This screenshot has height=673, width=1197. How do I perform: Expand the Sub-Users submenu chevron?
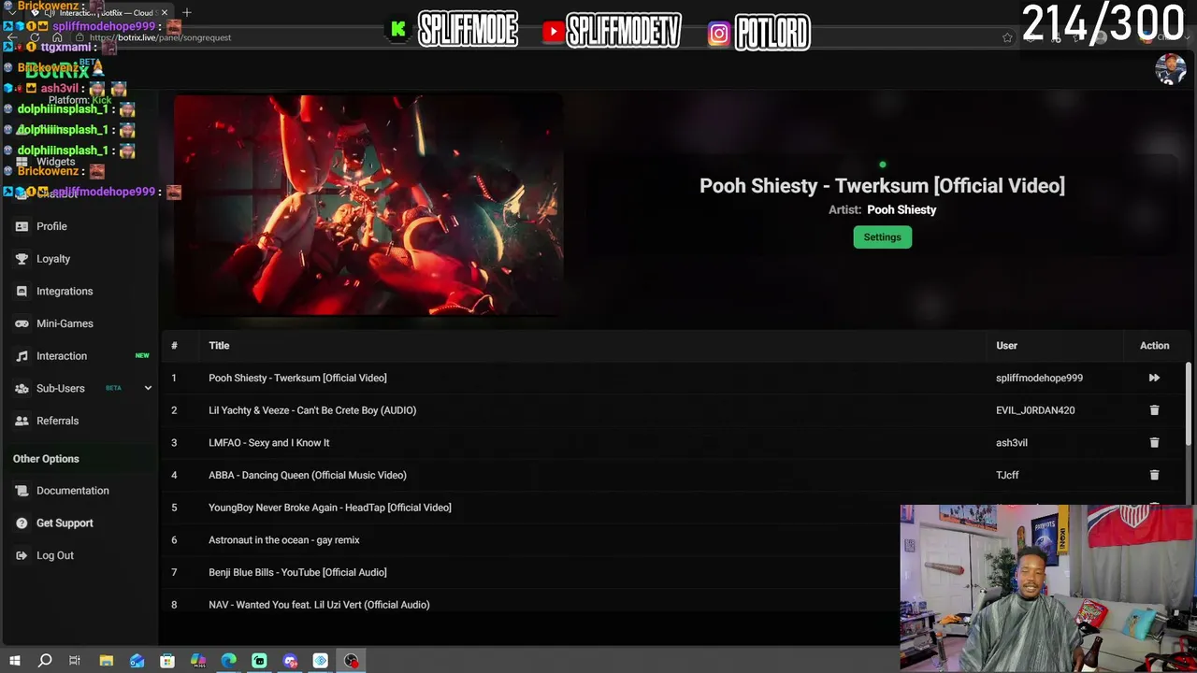tap(148, 388)
